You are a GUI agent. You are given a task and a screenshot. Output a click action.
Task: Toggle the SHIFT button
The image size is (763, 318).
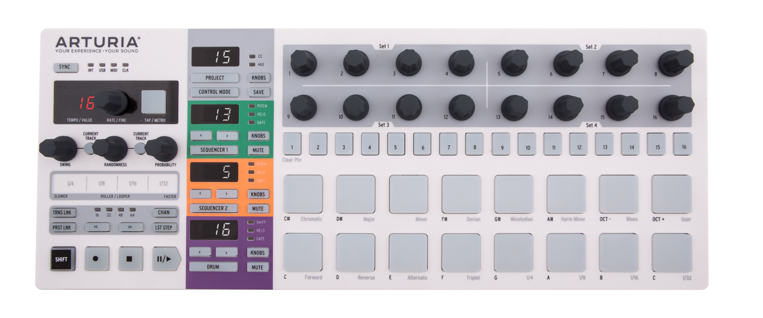(63, 259)
